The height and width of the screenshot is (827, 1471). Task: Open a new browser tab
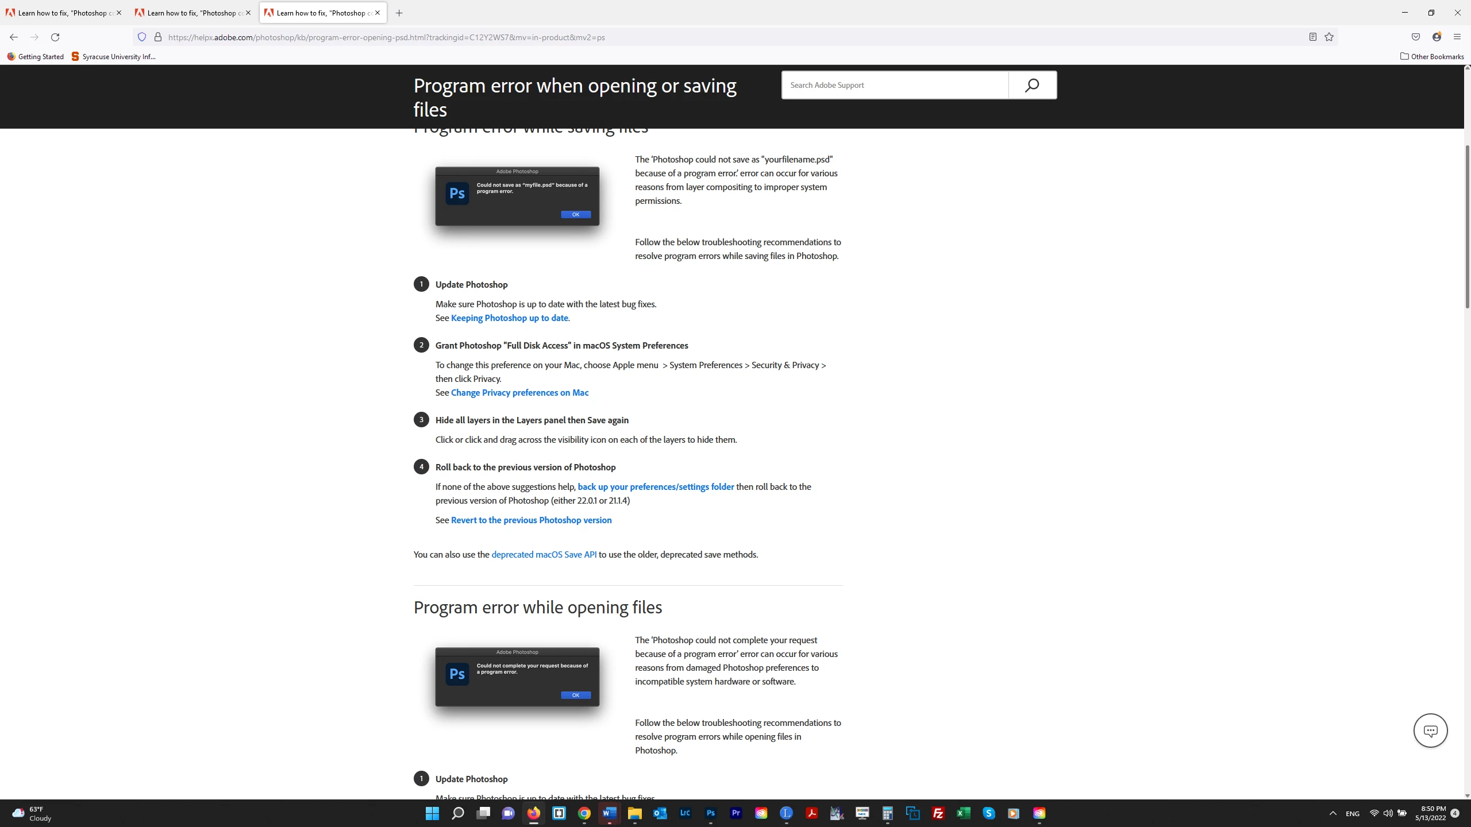click(399, 13)
